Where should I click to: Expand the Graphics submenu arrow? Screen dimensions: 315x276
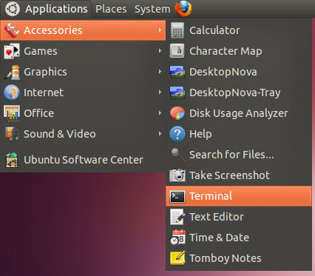point(160,72)
